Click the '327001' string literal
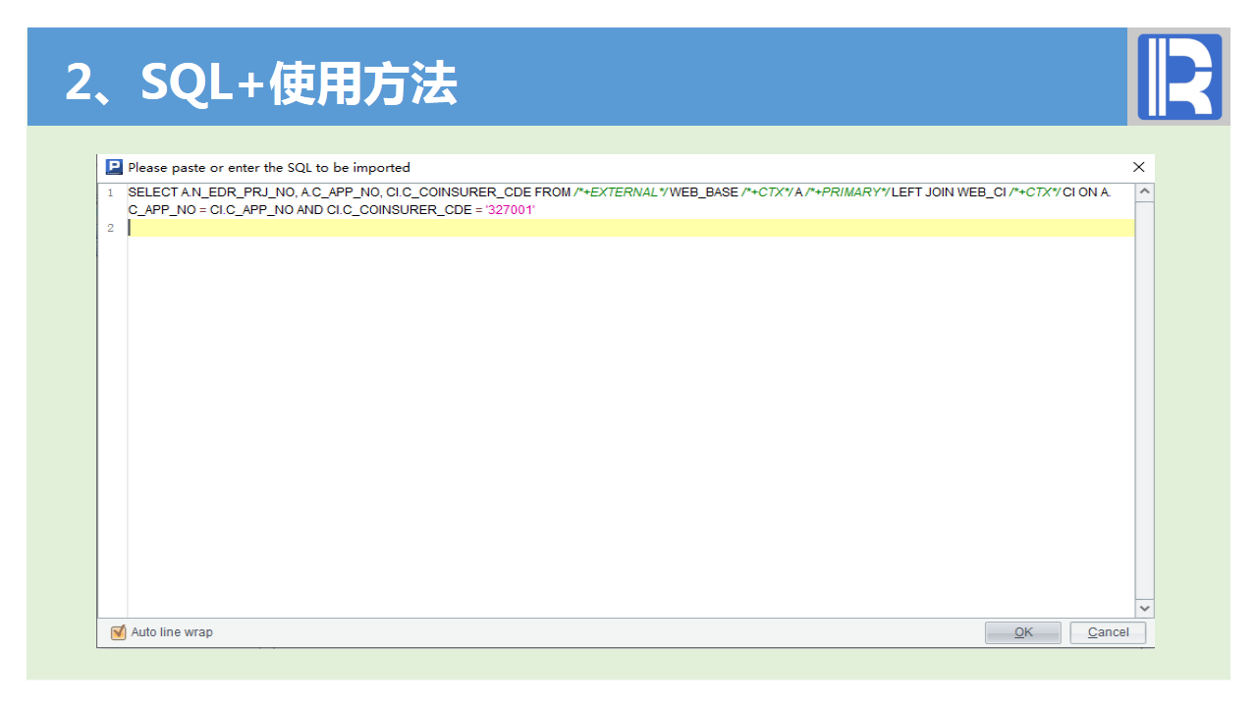Screen dimensions: 1257x707 point(511,210)
